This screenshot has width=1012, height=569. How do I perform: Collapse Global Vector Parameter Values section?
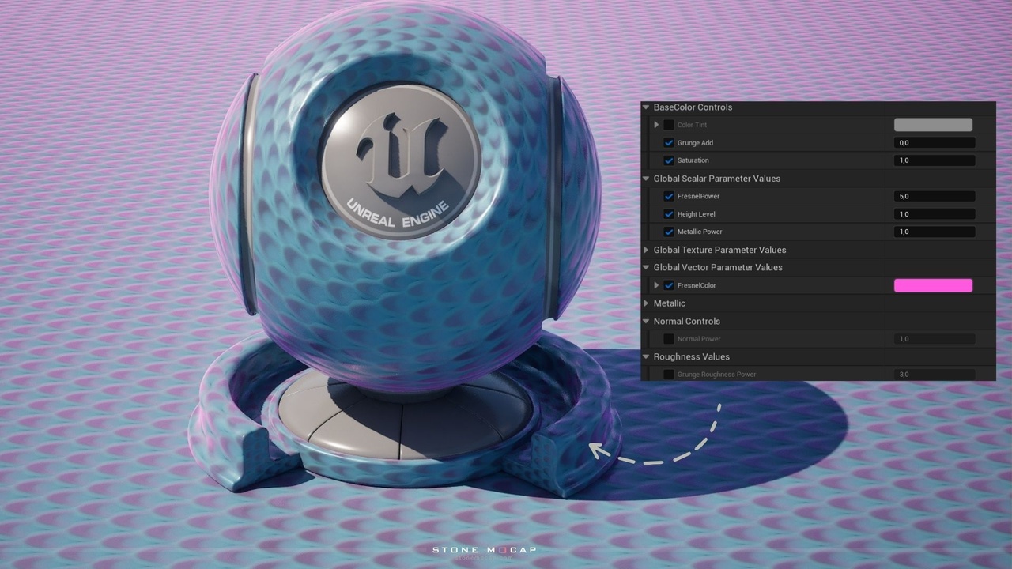(x=646, y=268)
